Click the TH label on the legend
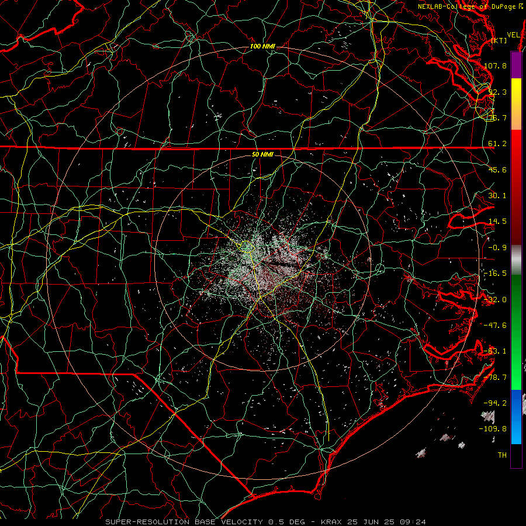 [502, 455]
